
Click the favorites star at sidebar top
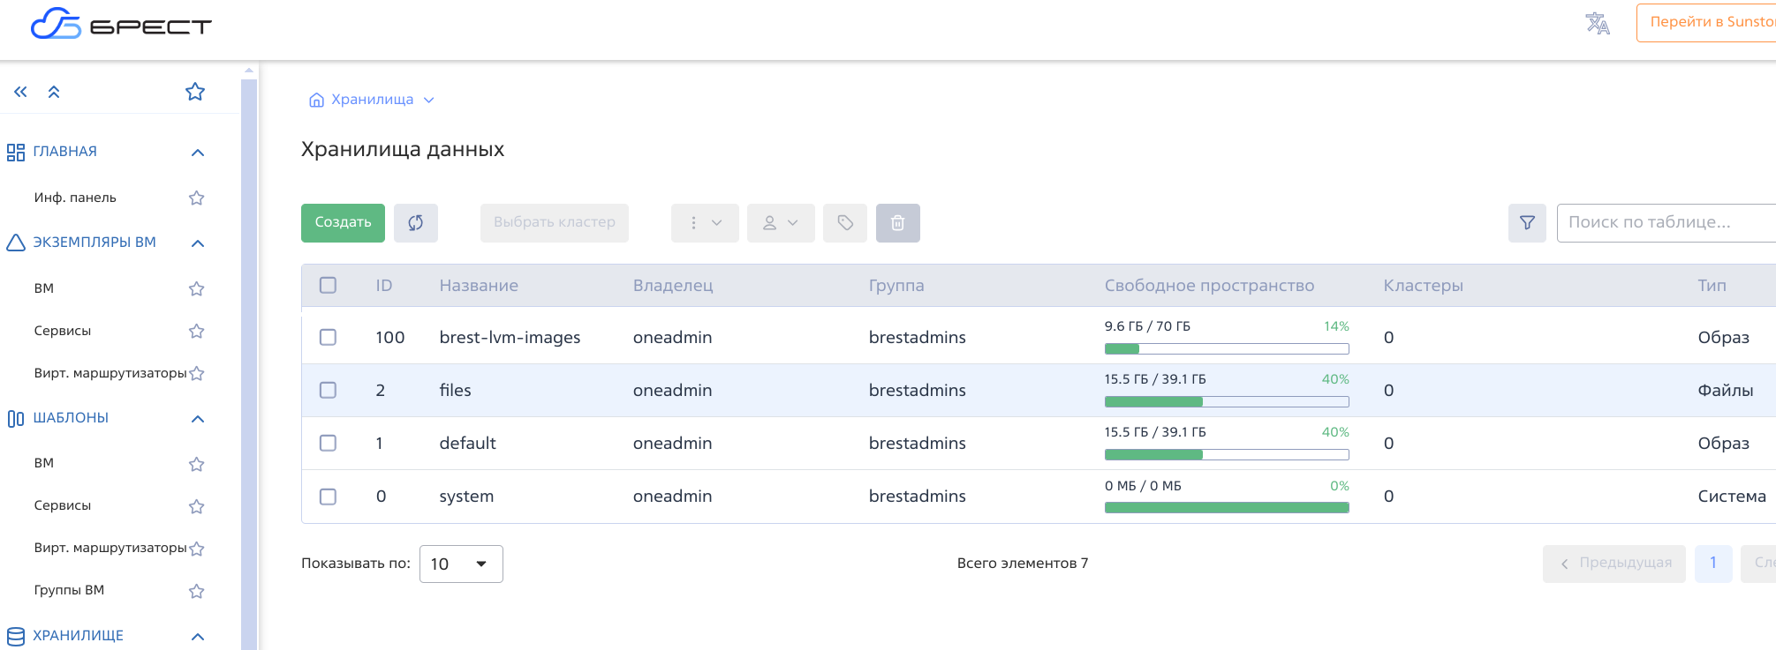(x=195, y=92)
